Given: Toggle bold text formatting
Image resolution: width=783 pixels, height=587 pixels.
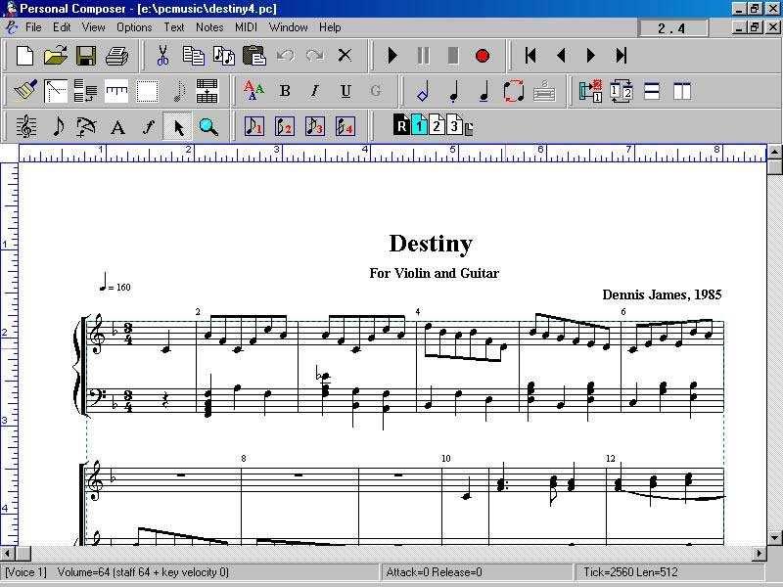Looking at the screenshot, I should [x=285, y=91].
